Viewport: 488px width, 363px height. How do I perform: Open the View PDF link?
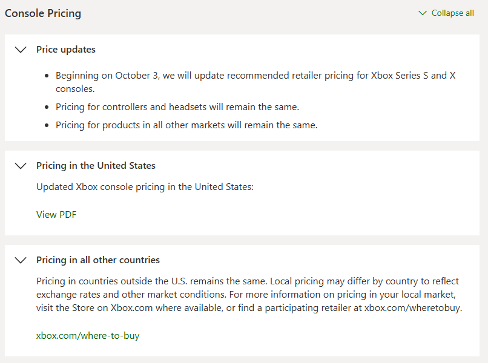pyautogui.click(x=56, y=214)
